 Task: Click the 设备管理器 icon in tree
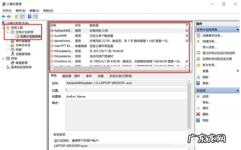(x=12, y=54)
